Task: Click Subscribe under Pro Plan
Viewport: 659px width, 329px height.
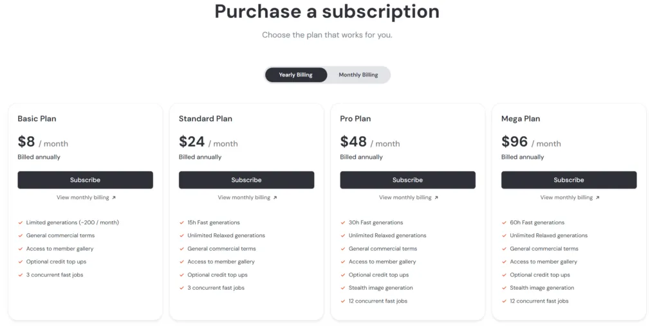Action: [407, 180]
